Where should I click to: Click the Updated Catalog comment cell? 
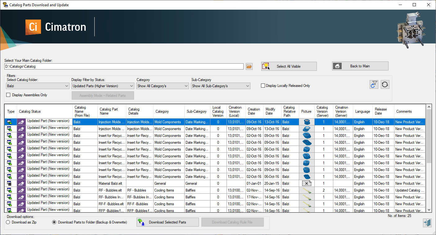(x=410, y=190)
